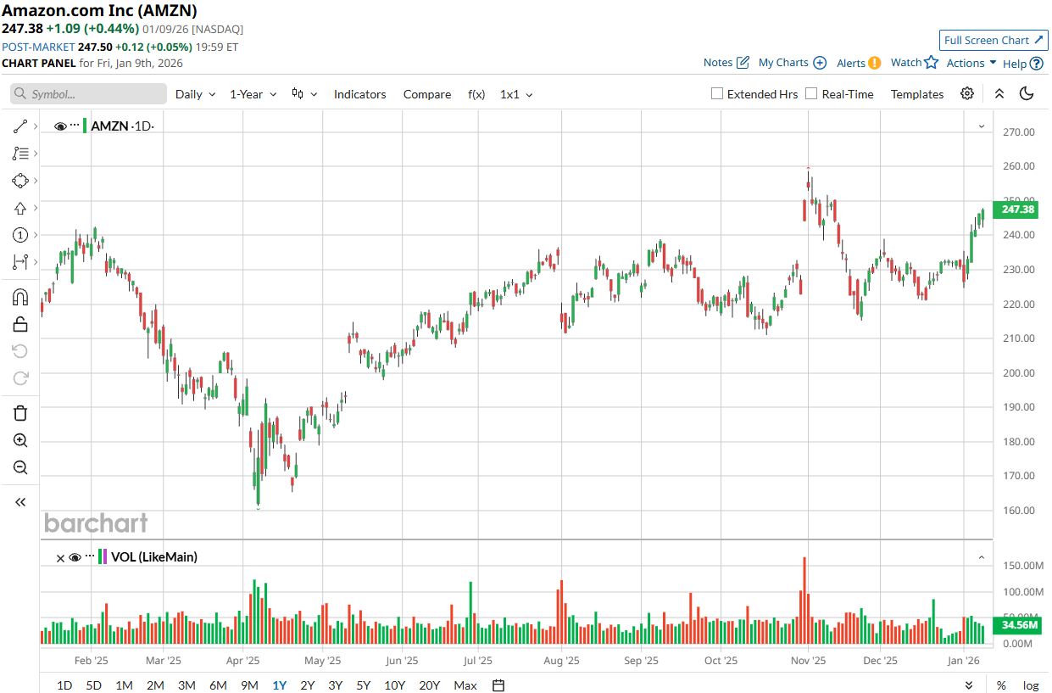Add to Watch star icon
Viewport: 1052px width, 693px height.
click(x=932, y=62)
